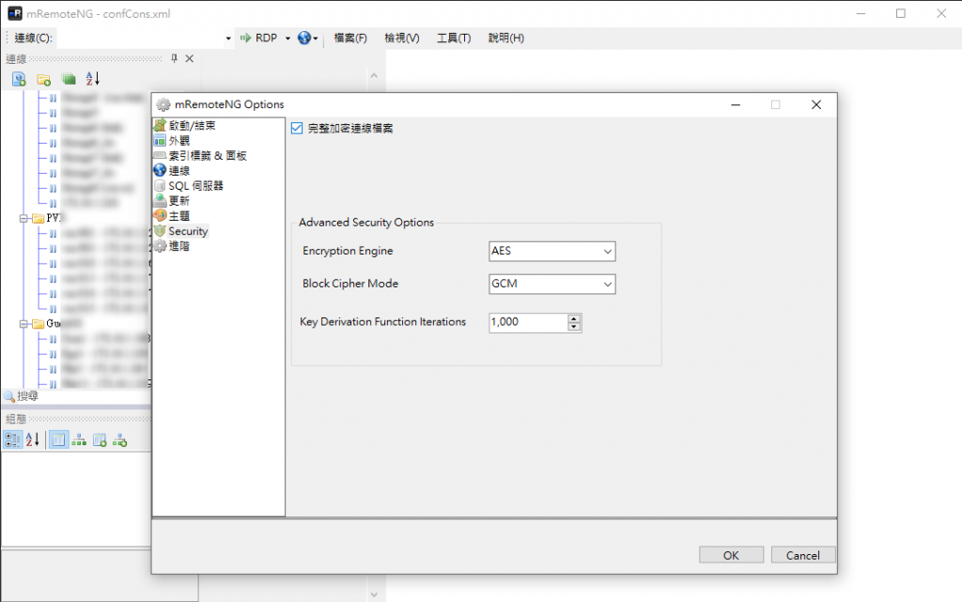This screenshot has width=962, height=602.
Task: Sort connections A-Z in the Connections panel
Action: [x=93, y=79]
